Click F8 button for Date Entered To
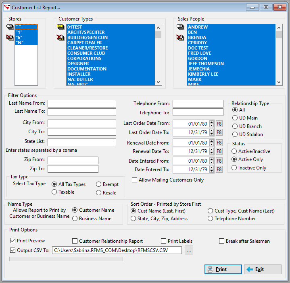 [219, 169]
